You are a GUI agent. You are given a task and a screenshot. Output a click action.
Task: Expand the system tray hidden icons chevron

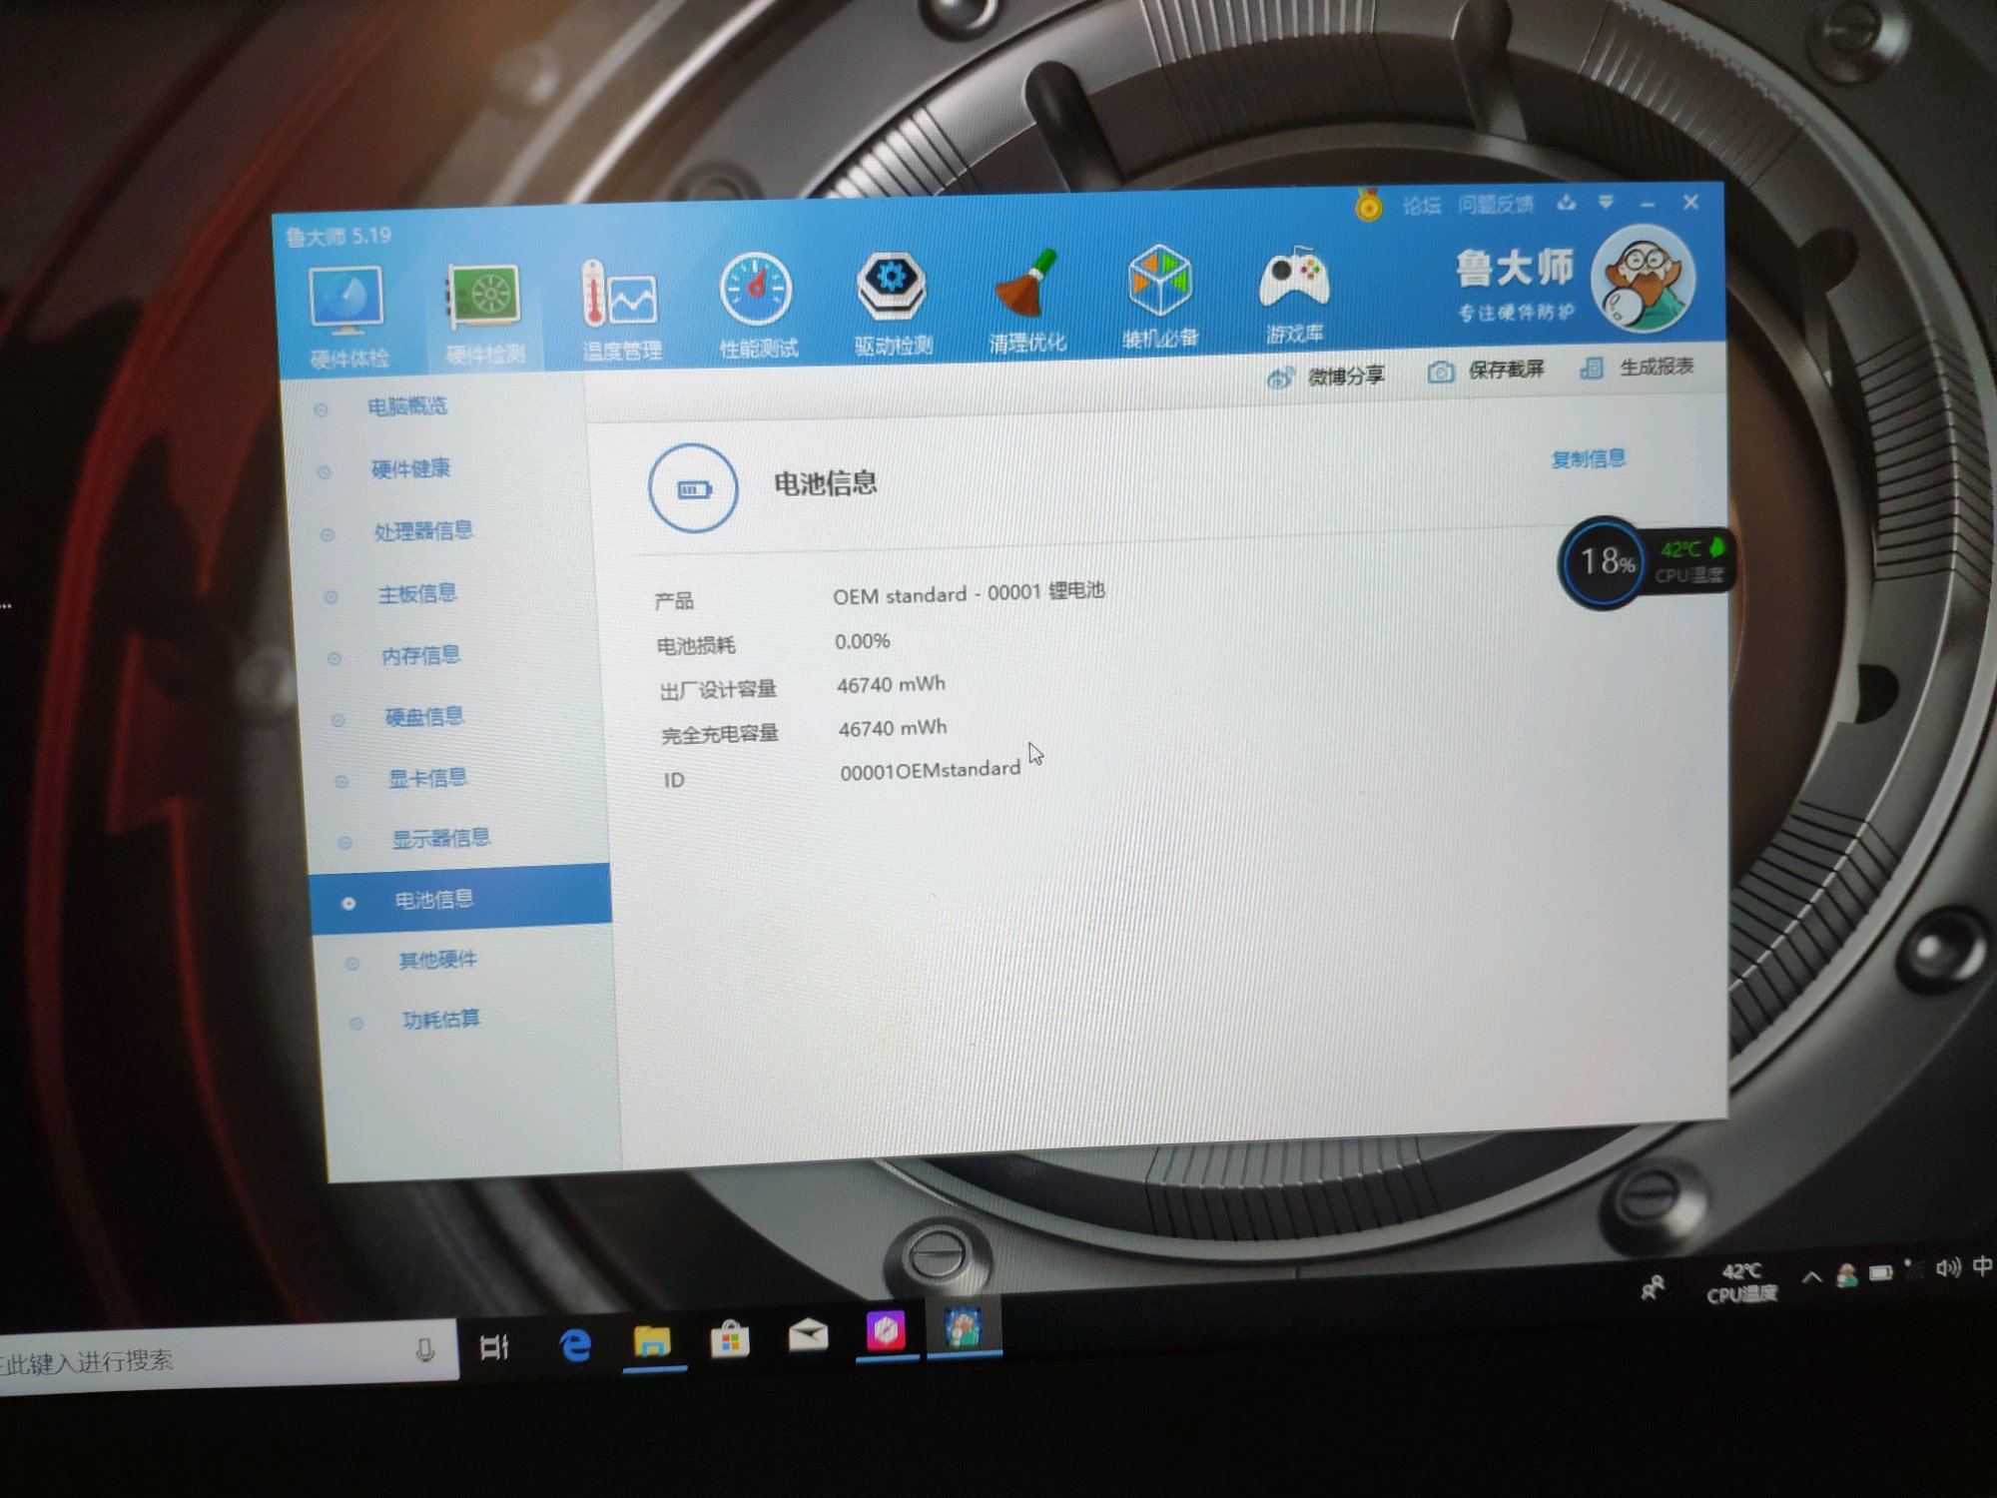(x=1811, y=1276)
